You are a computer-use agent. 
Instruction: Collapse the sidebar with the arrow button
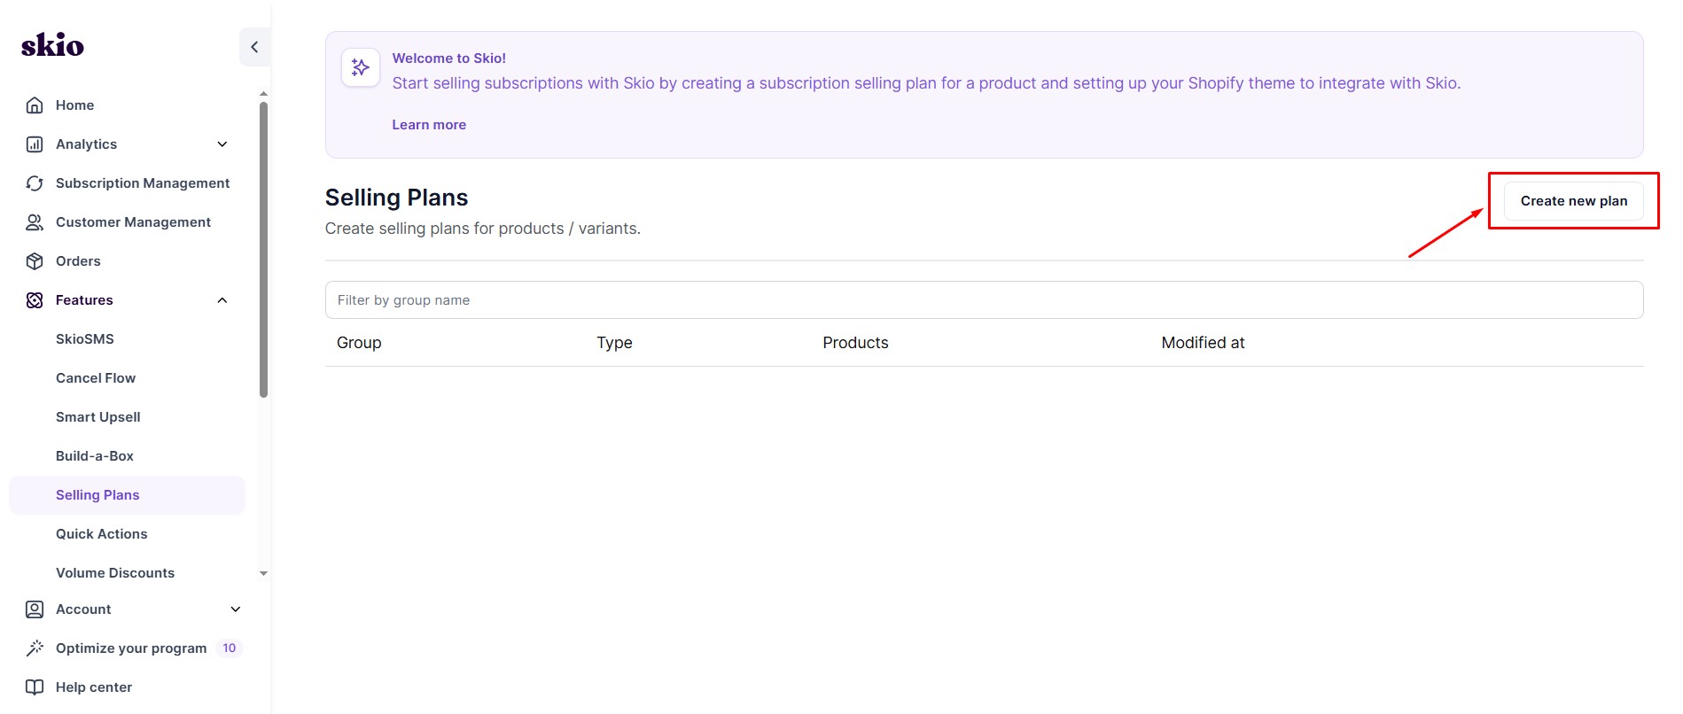[x=254, y=47]
